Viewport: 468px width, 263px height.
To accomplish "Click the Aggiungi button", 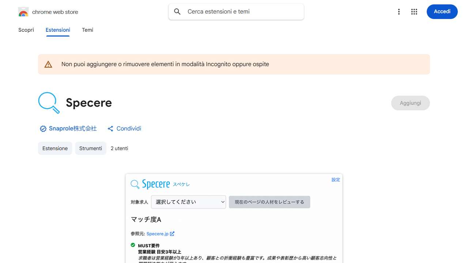I will [410, 103].
